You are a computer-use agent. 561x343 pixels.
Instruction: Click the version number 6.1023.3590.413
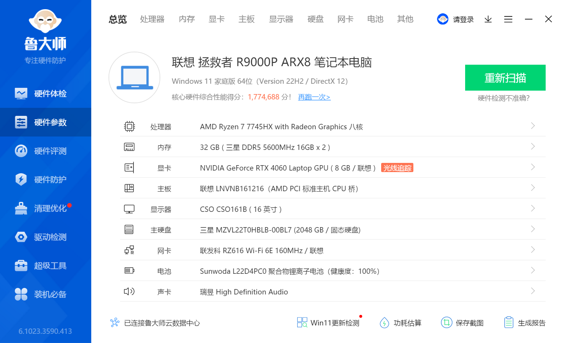click(x=45, y=331)
